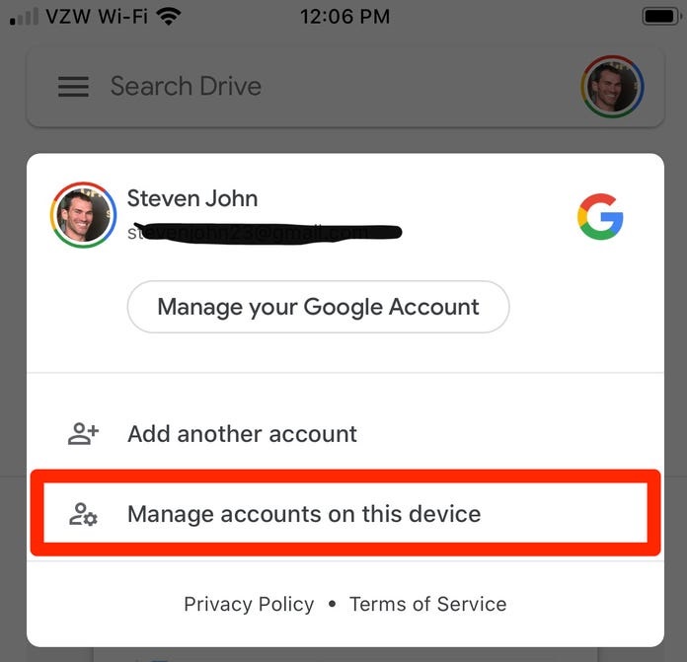Screen dimensions: 687x662
Task: Click the Google G logo
Action: 600,216
